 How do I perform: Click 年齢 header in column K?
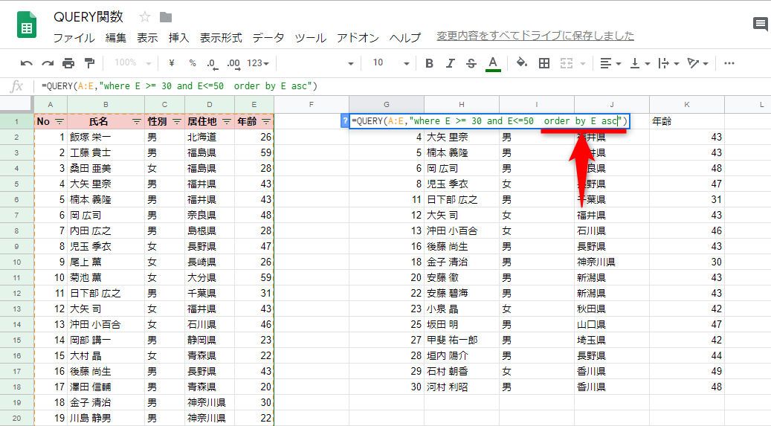pos(686,121)
